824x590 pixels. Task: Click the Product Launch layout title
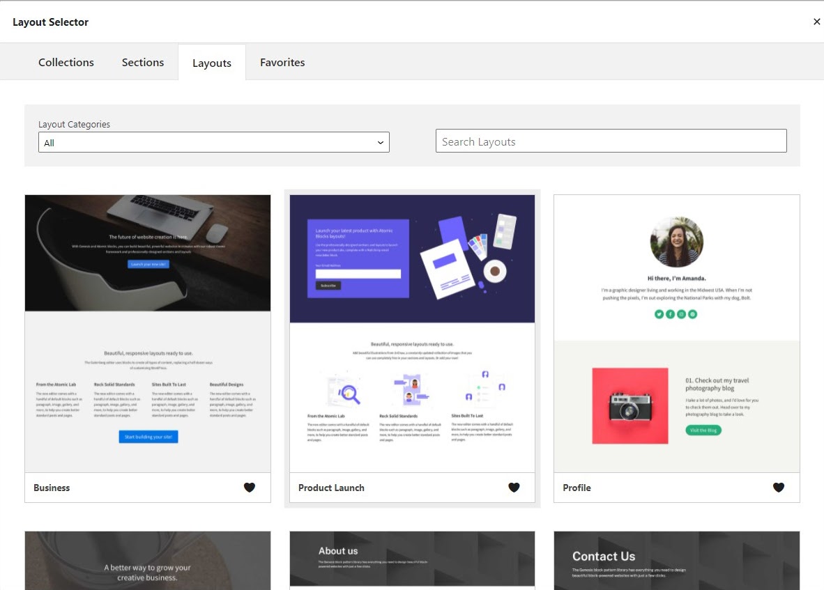(331, 488)
